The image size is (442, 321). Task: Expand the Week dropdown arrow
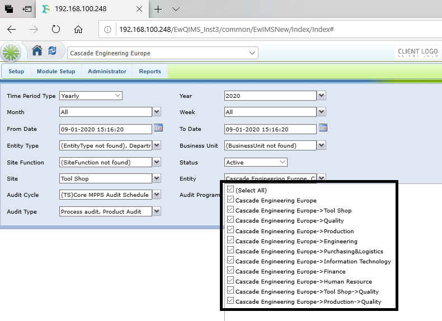tap(321, 112)
